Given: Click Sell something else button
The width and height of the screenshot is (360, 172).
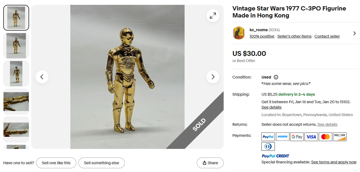Looking at the screenshot, I should point(101,163).
